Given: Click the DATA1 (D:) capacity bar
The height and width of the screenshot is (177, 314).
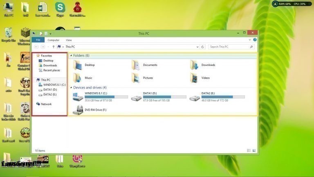Looking at the screenshot, I should click(x=165, y=97).
